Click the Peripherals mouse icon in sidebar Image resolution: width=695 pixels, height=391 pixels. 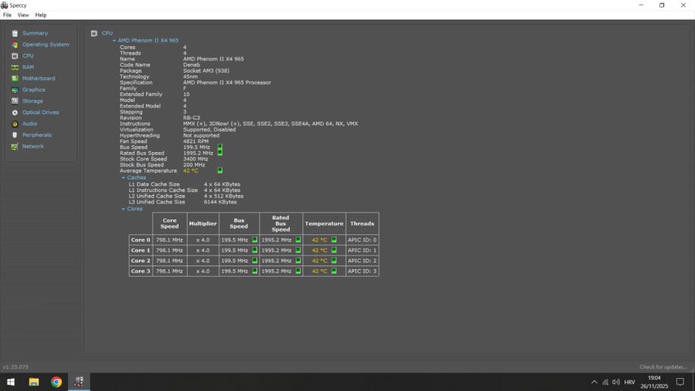pyautogui.click(x=14, y=135)
